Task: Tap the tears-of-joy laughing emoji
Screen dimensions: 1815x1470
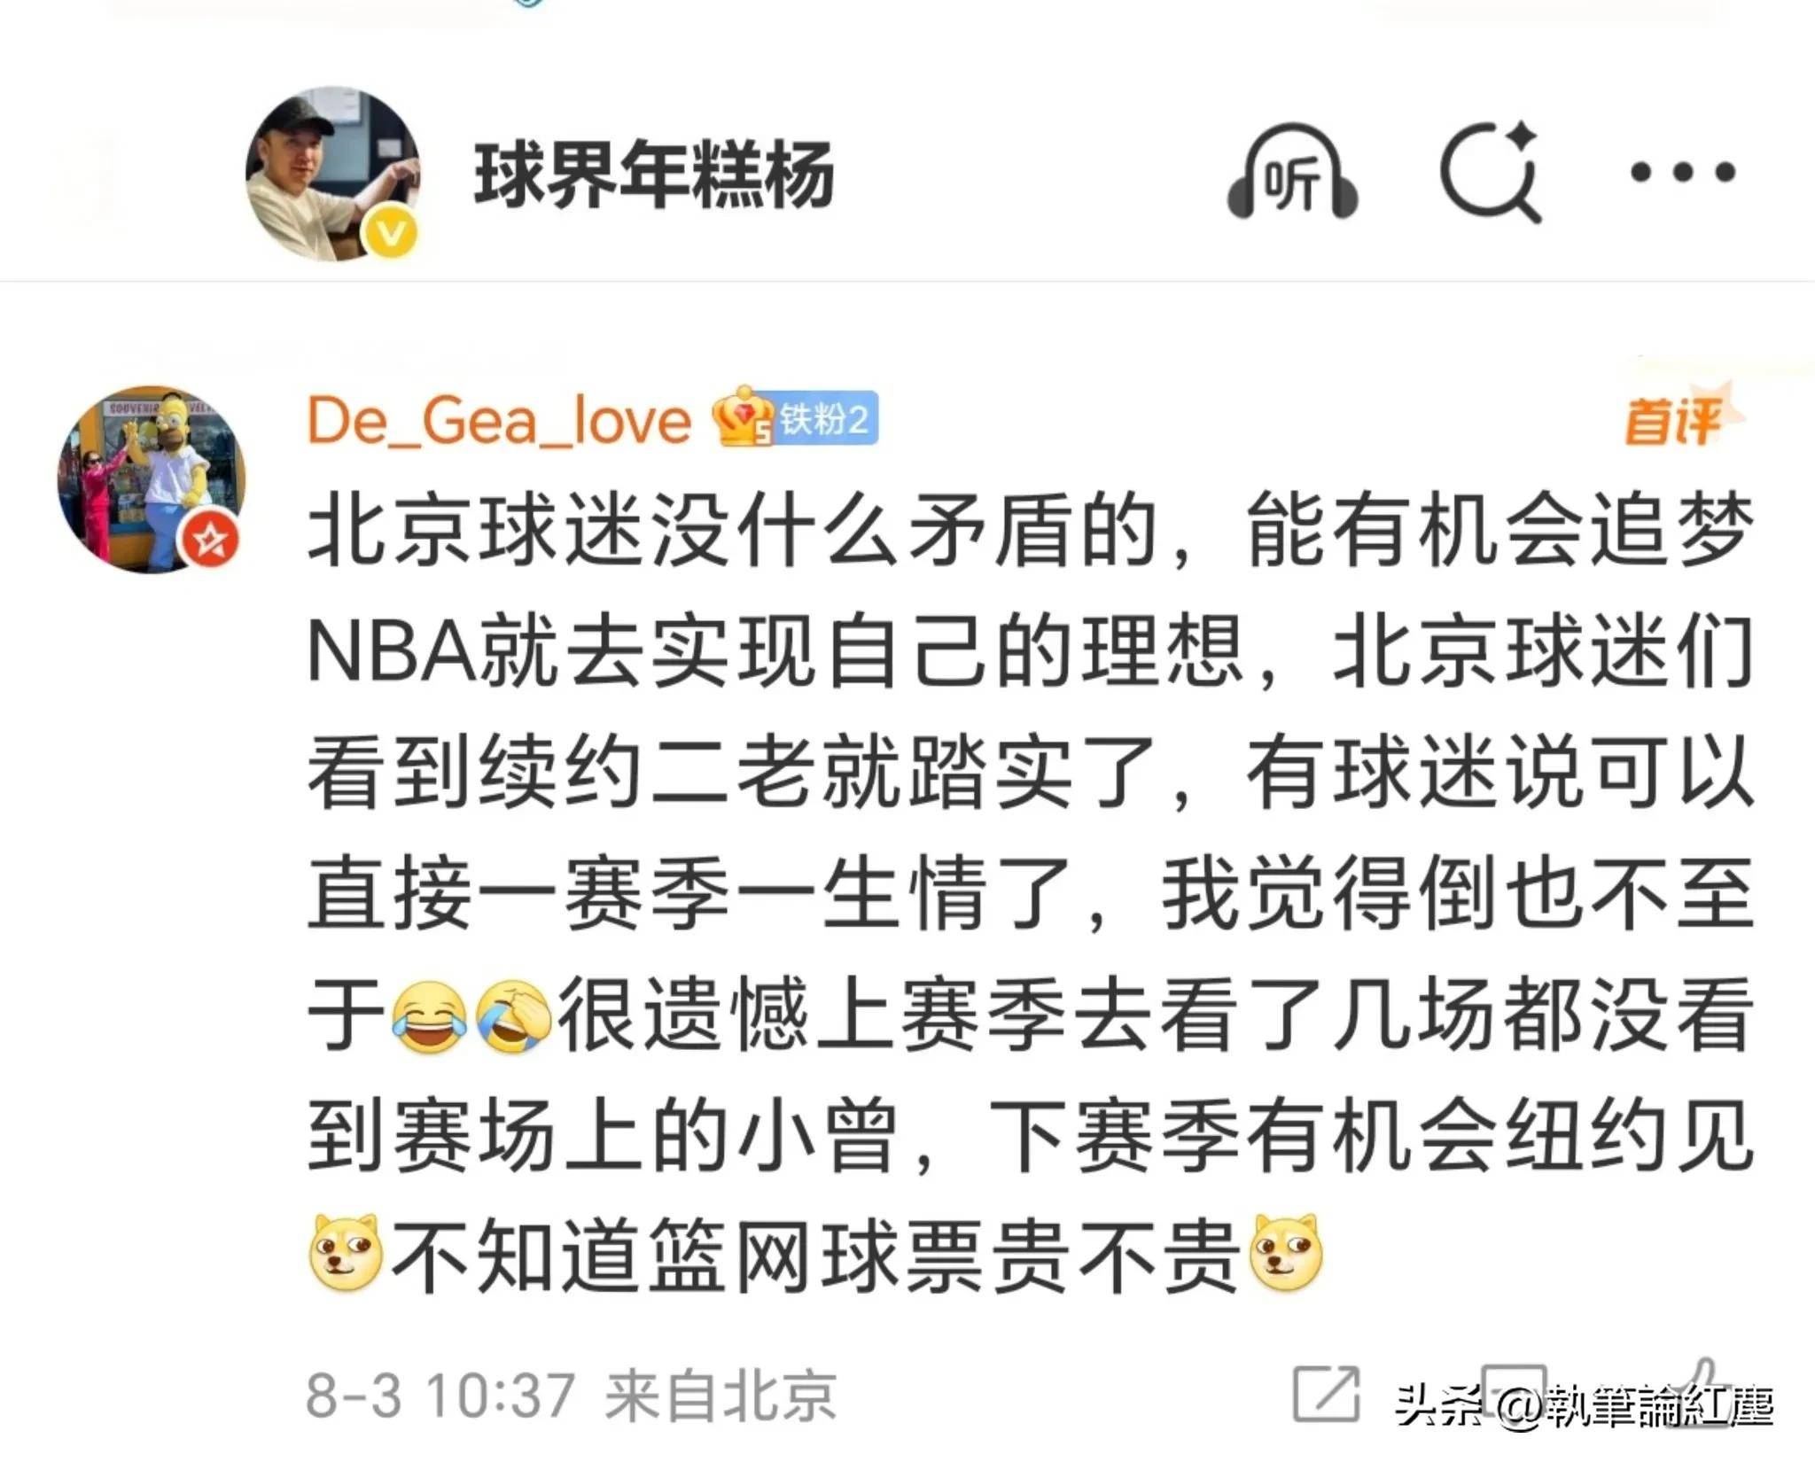Action: [x=429, y=1017]
